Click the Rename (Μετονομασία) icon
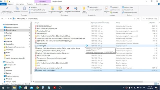Screen dimensions: 160x90 pyautogui.click(x=75, y=8)
